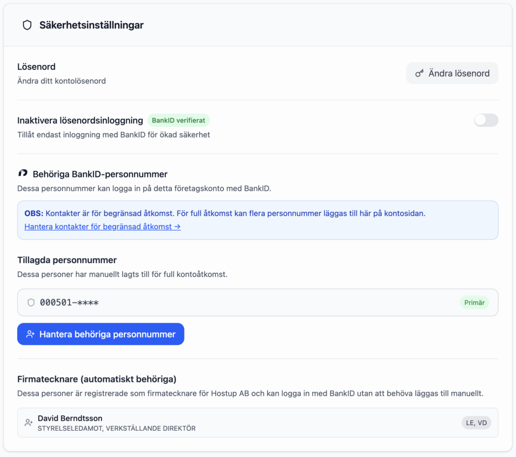Click the BankID logo icon
The height and width of the screenshot is (457, 516).
coord(23,174)
